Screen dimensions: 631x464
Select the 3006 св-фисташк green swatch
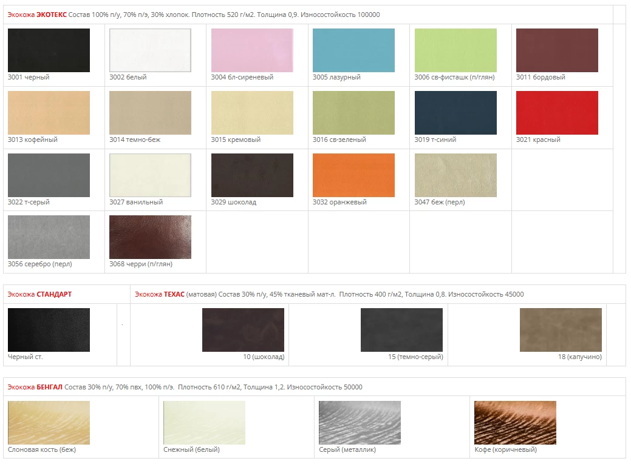455,50
